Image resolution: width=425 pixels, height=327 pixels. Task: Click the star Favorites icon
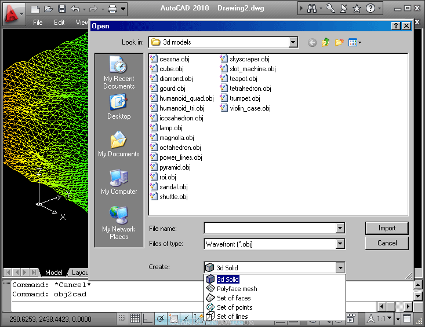(357, 9)
